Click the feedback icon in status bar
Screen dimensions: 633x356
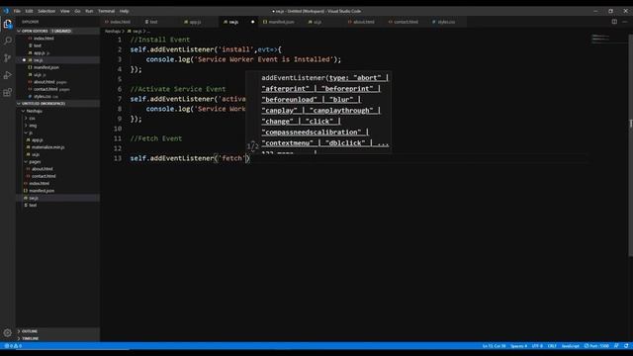(616, 346)
